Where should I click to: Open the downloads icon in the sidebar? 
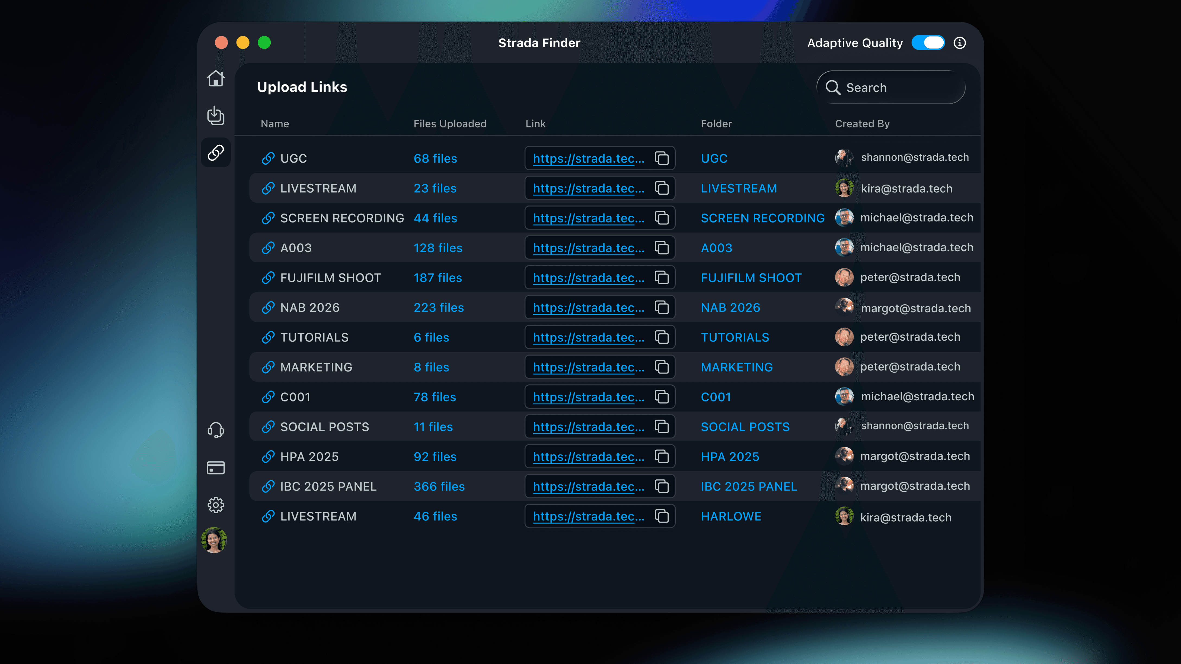click(215, 115)
